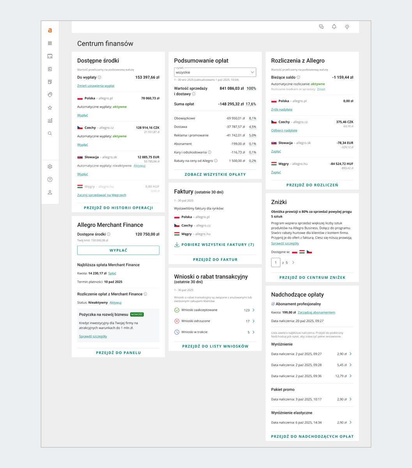Viewport: 412px width, 468px height.
Task: Expand the 12,79 zł Wyróżnienie fee chevron
Action: point(351,376)
